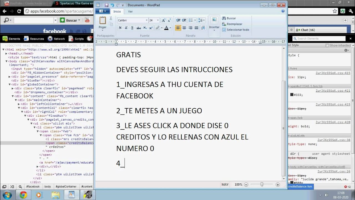
Task: Toggle bold formatting (N)
Action: tap(120, 28)
